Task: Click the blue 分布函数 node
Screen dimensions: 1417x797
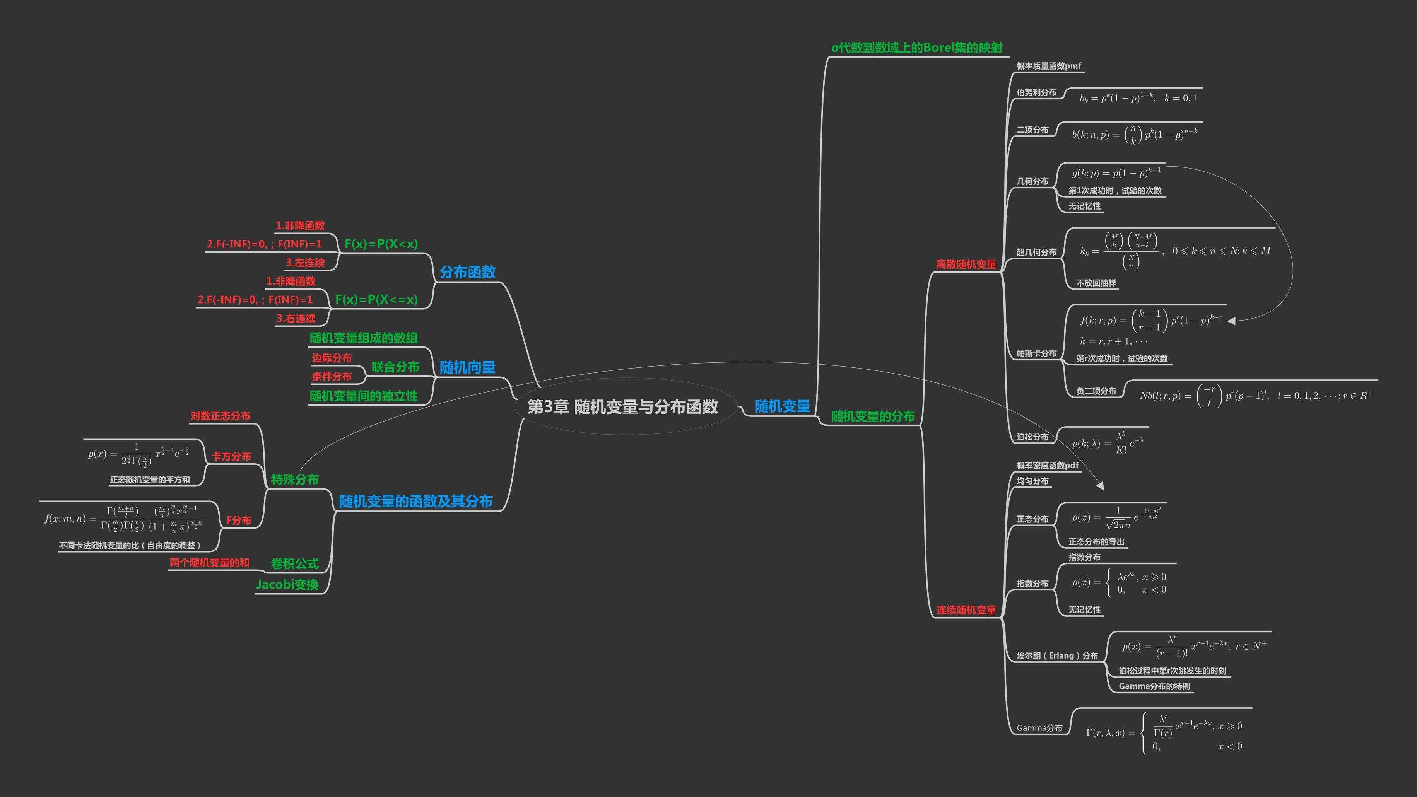Action: 468,272
